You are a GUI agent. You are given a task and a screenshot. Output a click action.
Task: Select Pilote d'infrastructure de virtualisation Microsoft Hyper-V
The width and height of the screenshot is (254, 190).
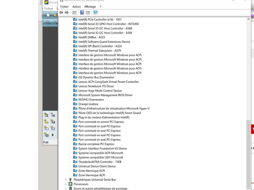tap(114, 108)
